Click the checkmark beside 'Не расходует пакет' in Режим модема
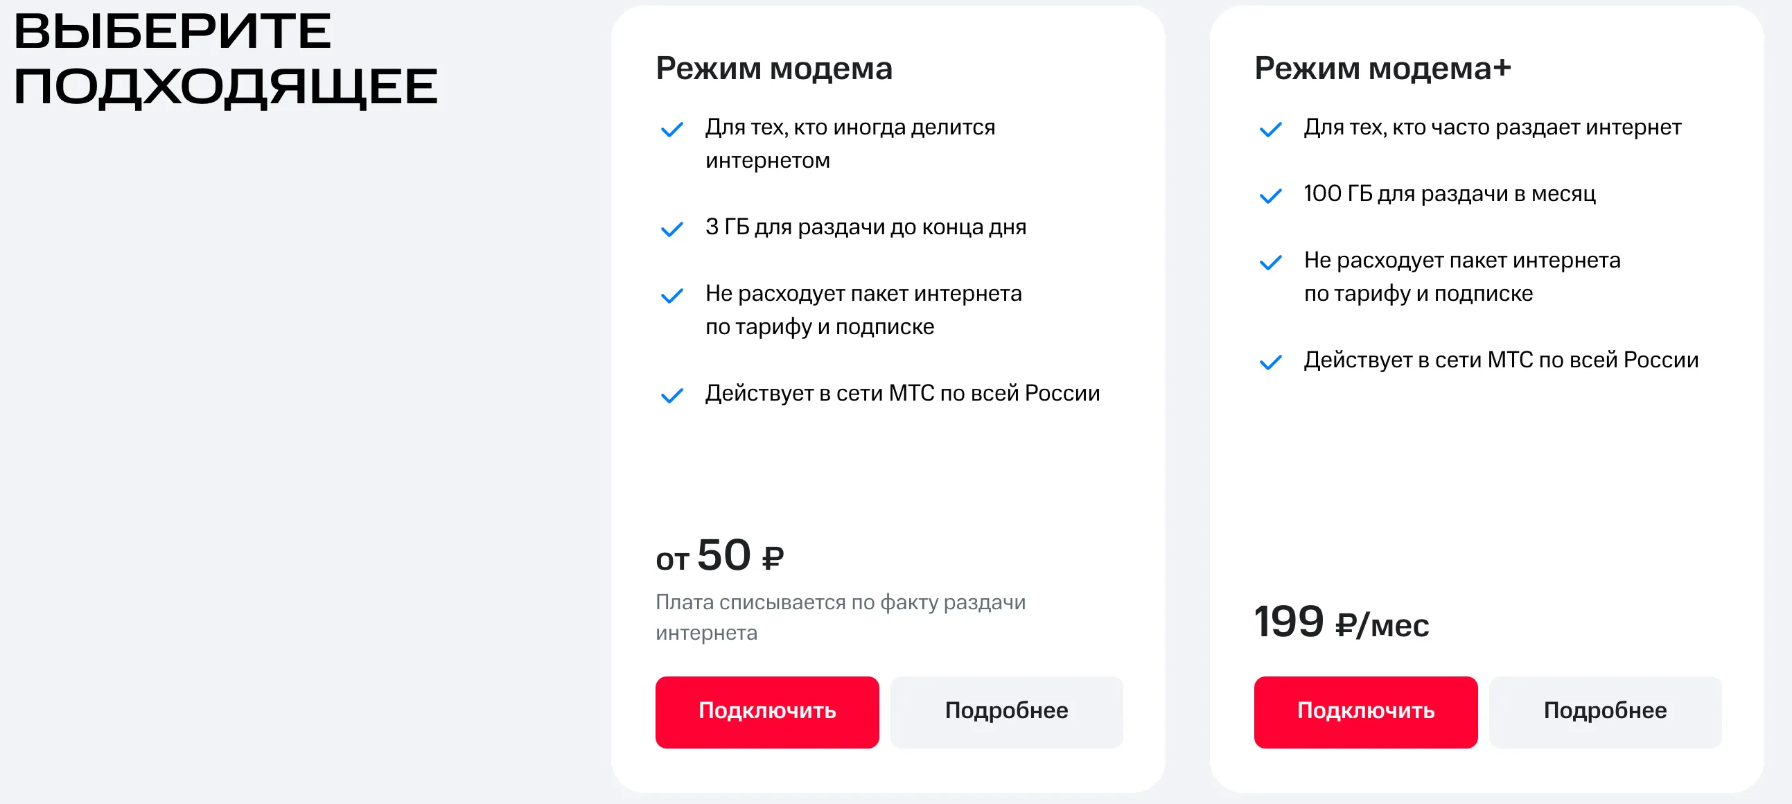The width and height of the screenshot is (1792, 804). (x=671, y=296)
